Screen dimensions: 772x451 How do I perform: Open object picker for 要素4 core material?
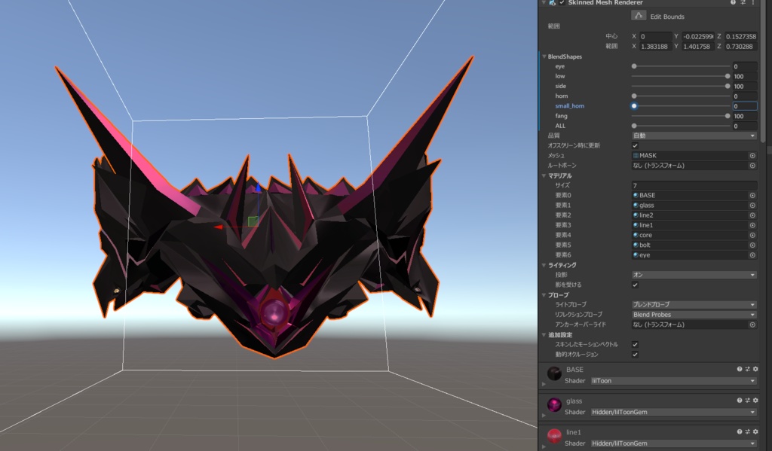[x=752, y=235]
